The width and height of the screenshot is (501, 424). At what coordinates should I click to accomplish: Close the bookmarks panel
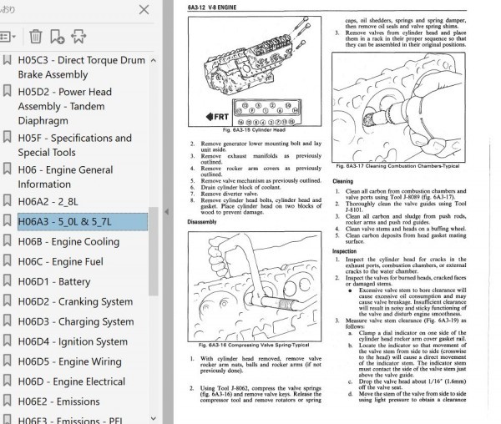[x=144, y=9]
